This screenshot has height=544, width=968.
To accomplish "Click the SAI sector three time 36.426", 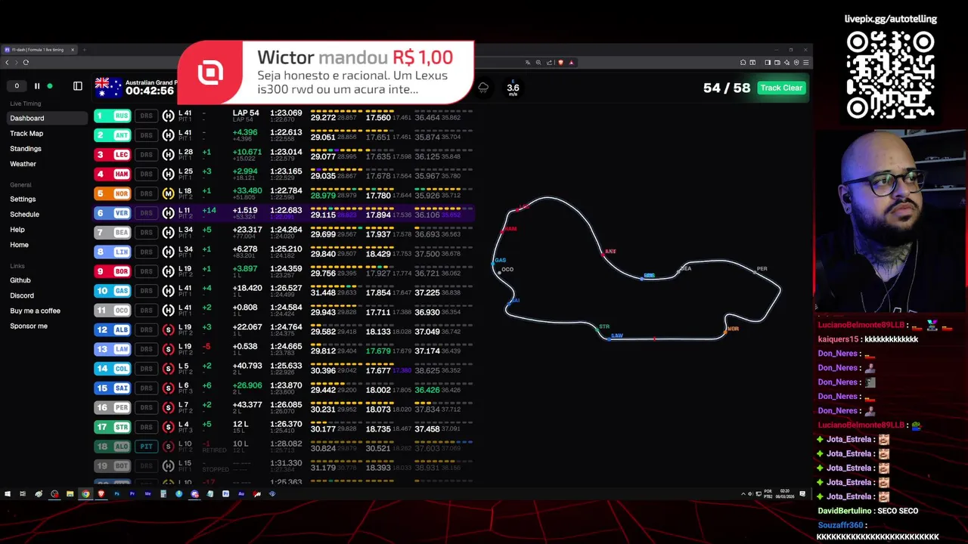I will click(x=427, y=390).
